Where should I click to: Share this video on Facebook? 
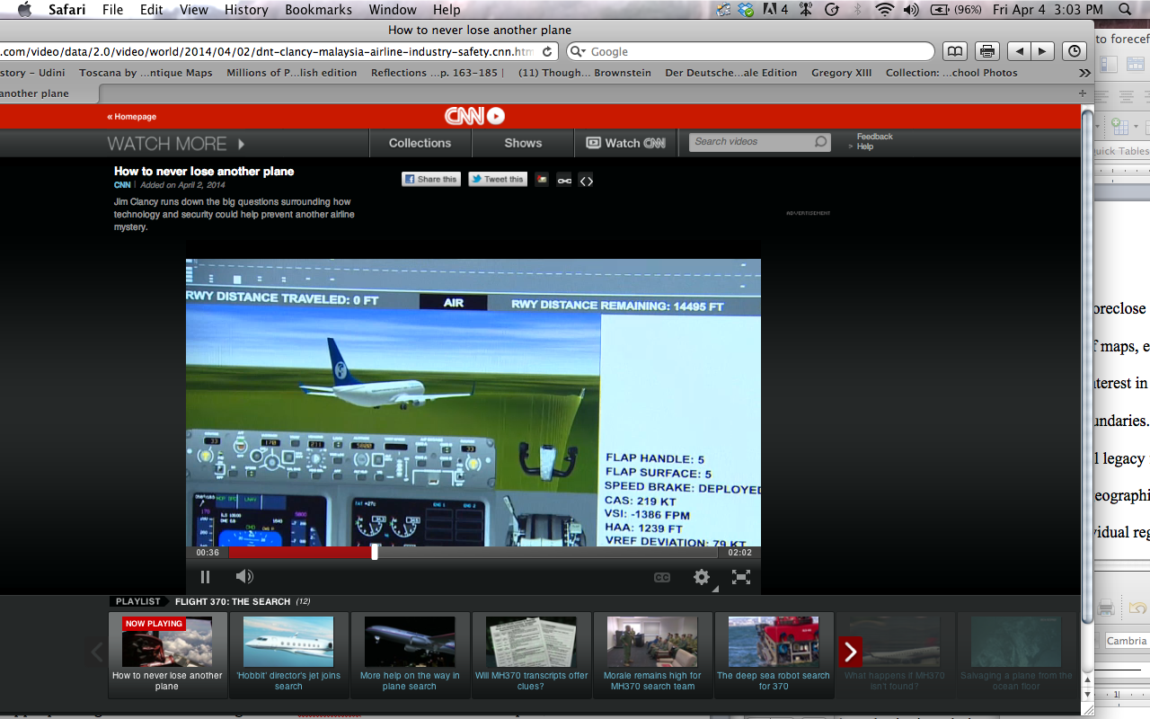(x=431, y=180)
